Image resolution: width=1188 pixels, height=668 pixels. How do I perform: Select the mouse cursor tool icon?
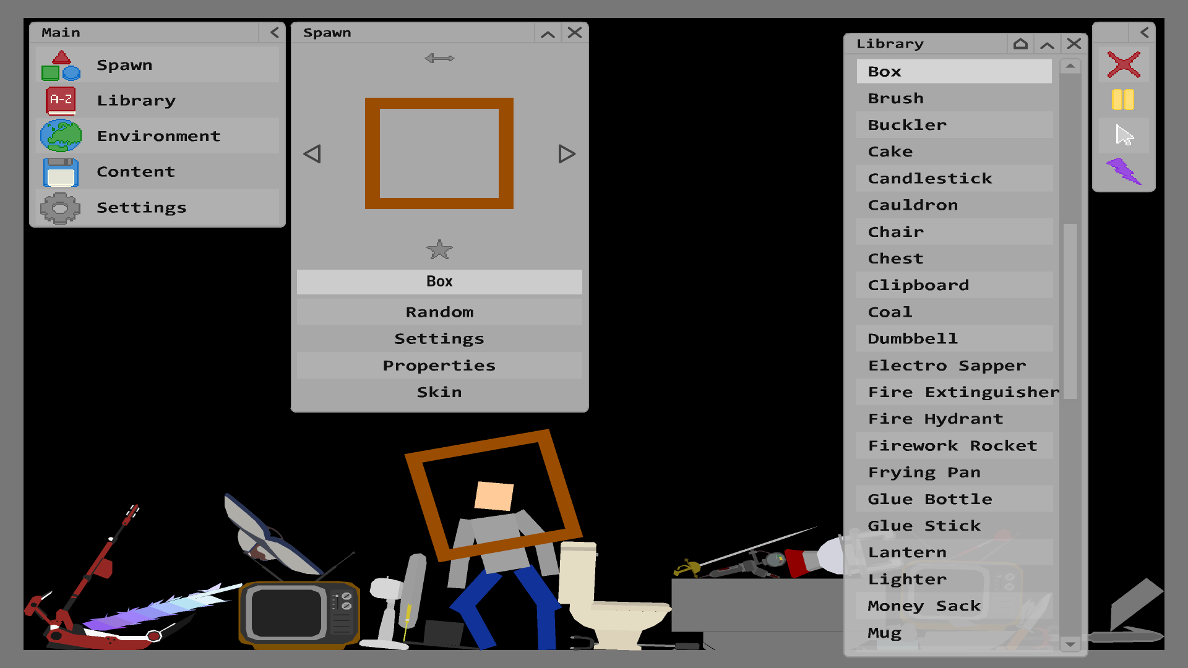click(1124, 135)
